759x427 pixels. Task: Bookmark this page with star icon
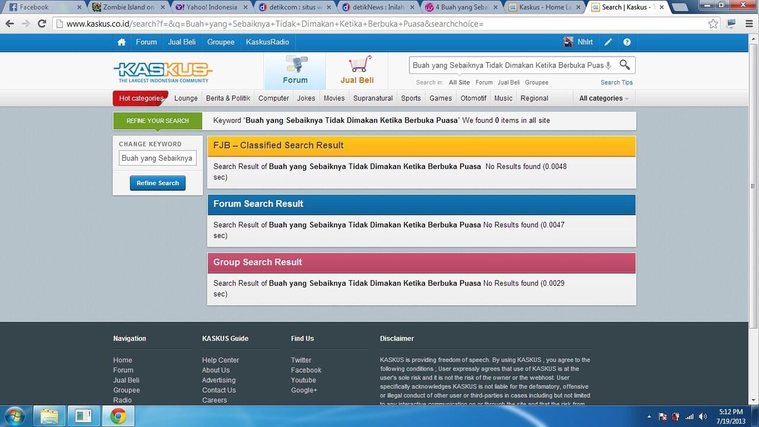coord(713,24)
